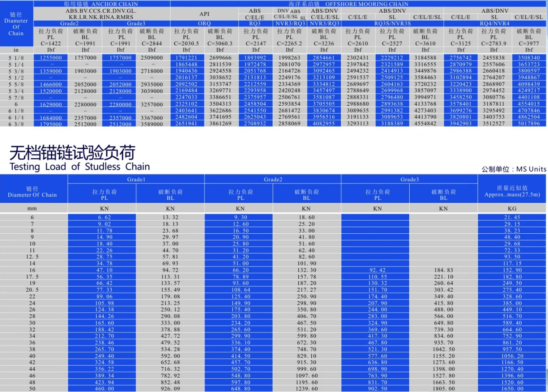Click the MS Units label
Image resolution: width=548 pixels, height=392 pixels.
(514, 169)
